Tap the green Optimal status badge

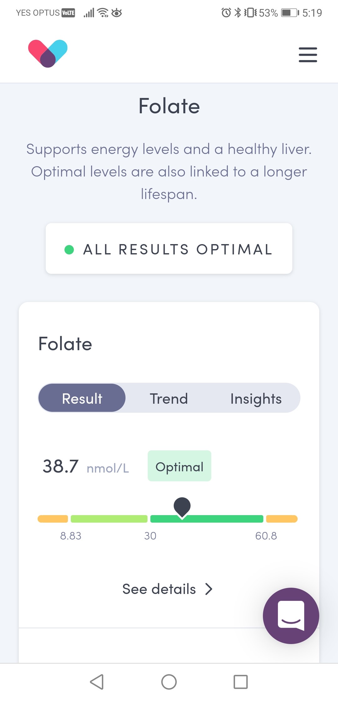coord(179,466)
